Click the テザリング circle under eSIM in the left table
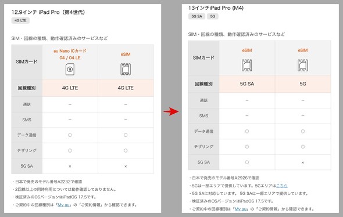This screenshot has height=217, width=343. [x=126, y=150]
